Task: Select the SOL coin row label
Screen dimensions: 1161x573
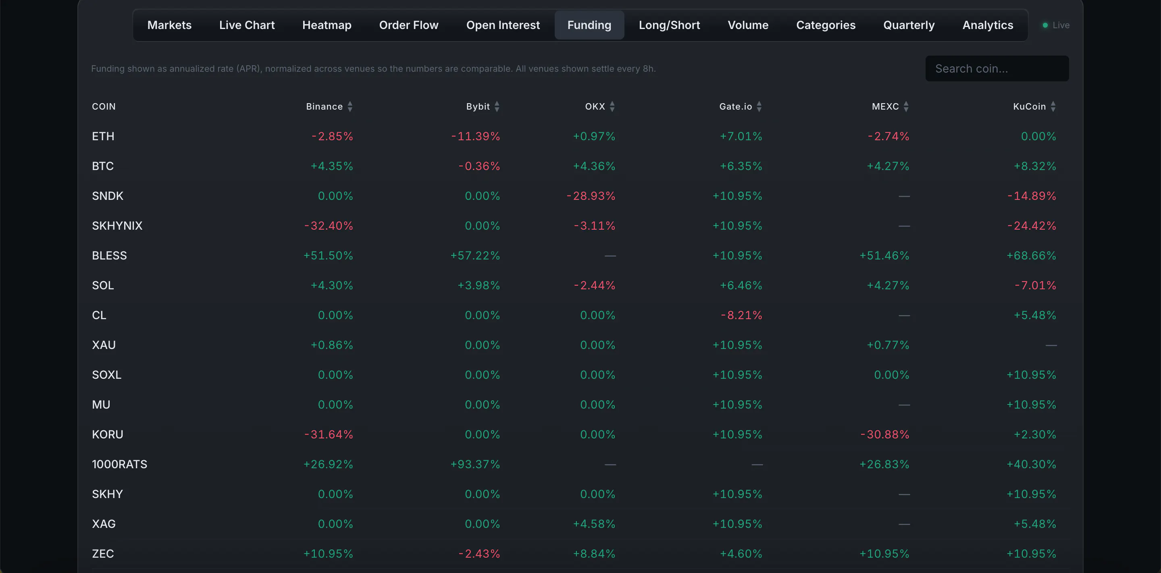Action: coord(103,285)
